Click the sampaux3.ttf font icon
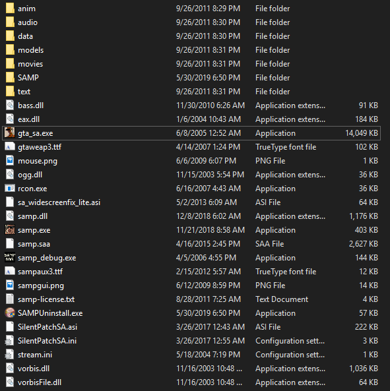The width and height of the screenshot is (390, 391). pyautogui.click(x=10, y=271)
